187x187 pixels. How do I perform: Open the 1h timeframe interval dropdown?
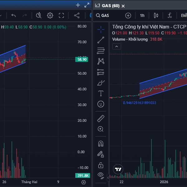[x=142, y=16]
